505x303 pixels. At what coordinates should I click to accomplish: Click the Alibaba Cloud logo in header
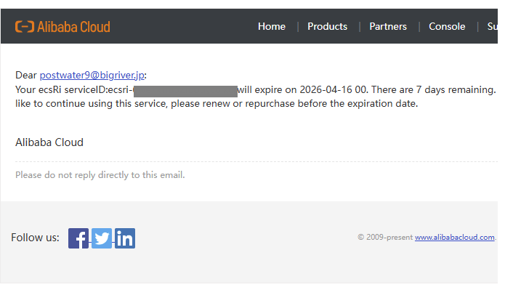click(x=62, y=27)
